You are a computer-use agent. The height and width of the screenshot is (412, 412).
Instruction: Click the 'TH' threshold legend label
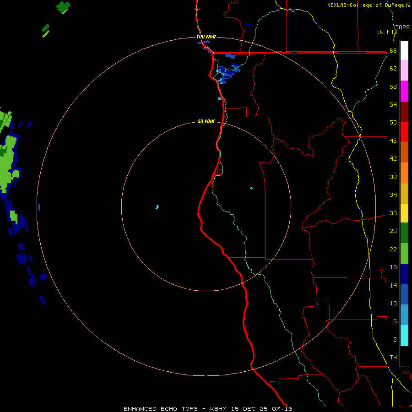click(393, 358)
